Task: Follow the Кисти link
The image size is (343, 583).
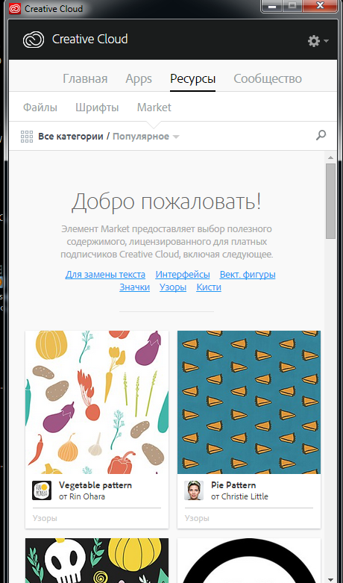Action: [209, 287]
